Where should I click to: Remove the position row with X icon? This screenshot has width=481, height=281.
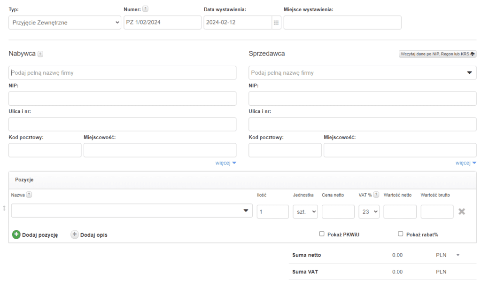point(462,211)
